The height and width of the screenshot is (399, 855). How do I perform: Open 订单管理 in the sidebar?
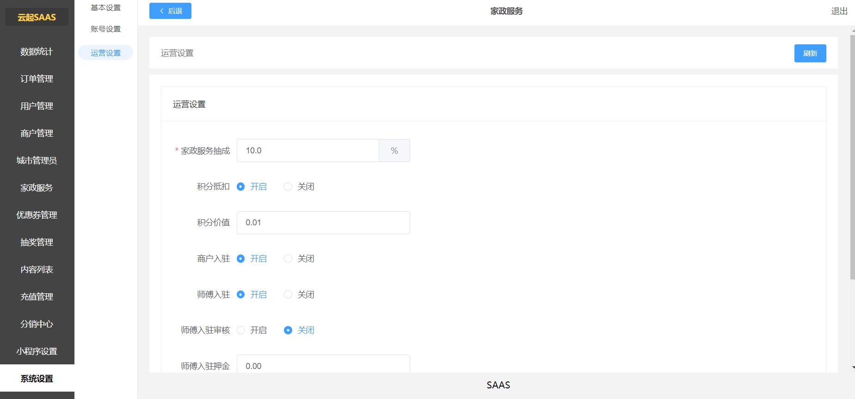(x=37, y=79)
